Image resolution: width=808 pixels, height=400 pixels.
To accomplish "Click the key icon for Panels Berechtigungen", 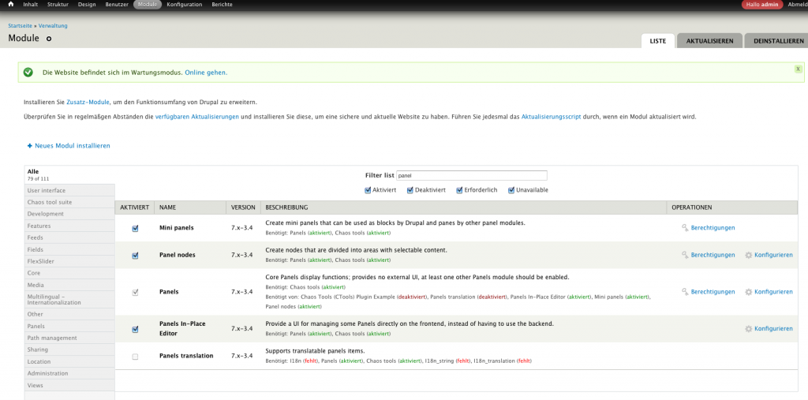I will [x=685, y=292].
